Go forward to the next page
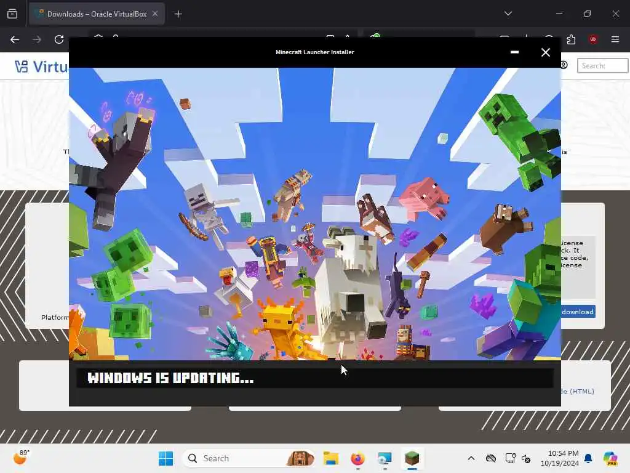Image resolution: width=630 pixels, height=473 pixels. (37, 39)
